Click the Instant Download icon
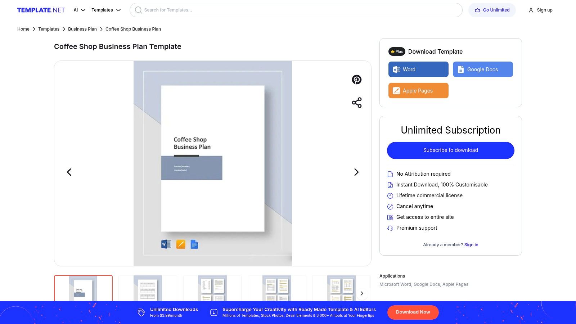Screen dimensions: 576x324 [x=390, y=185]
